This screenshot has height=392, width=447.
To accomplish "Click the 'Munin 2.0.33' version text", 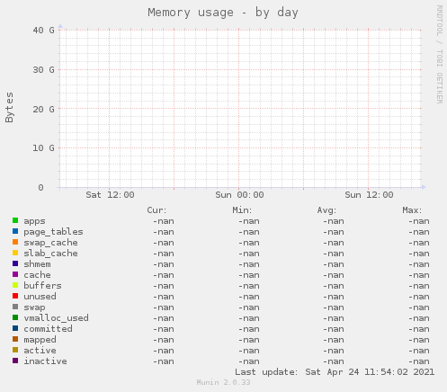I will click(223, 382).
